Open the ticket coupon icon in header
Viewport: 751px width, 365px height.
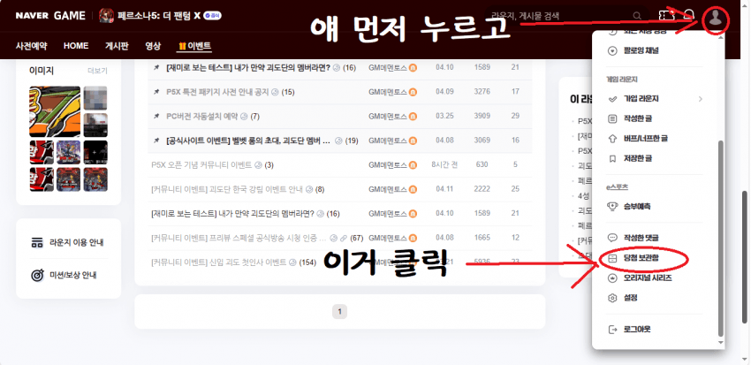point(665,15)
